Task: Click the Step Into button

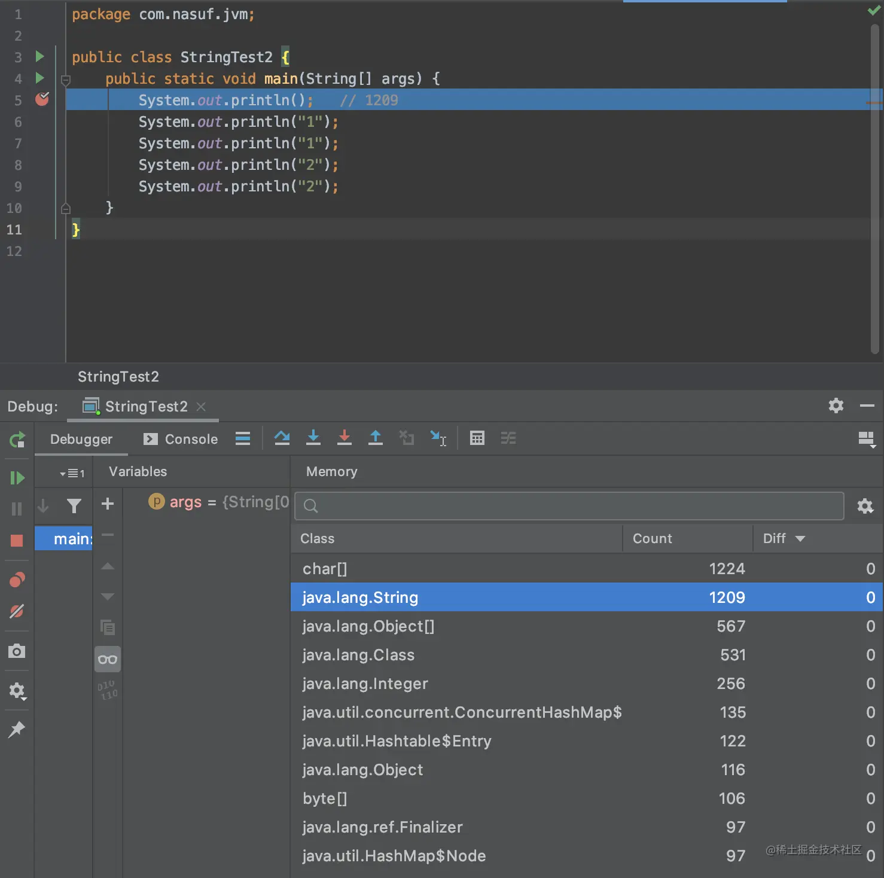Action: point(313,438)
